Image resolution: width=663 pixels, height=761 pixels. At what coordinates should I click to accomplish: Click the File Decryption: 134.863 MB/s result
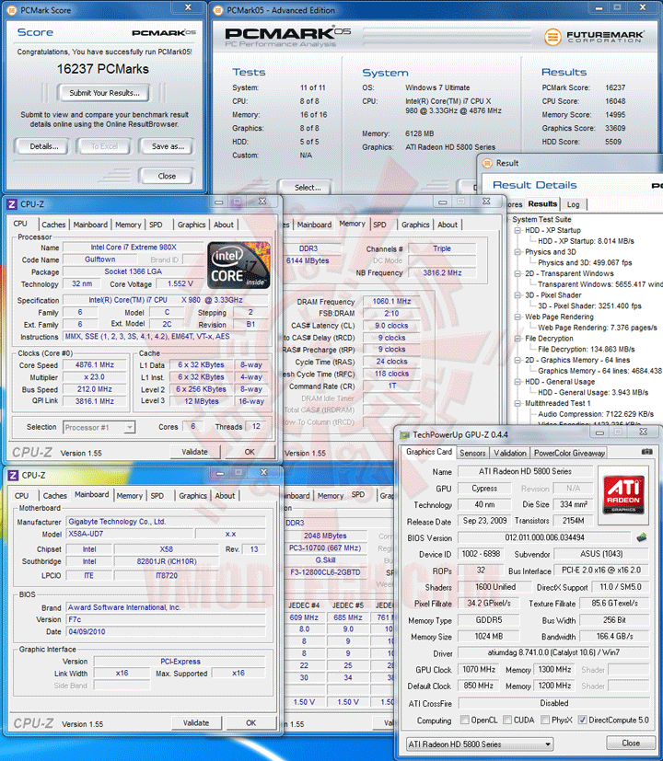click(x=587, y=349)
